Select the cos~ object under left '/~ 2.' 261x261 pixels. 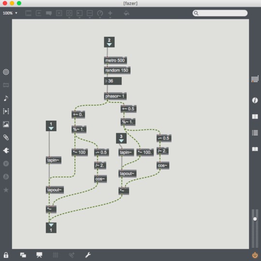(101, 179)
